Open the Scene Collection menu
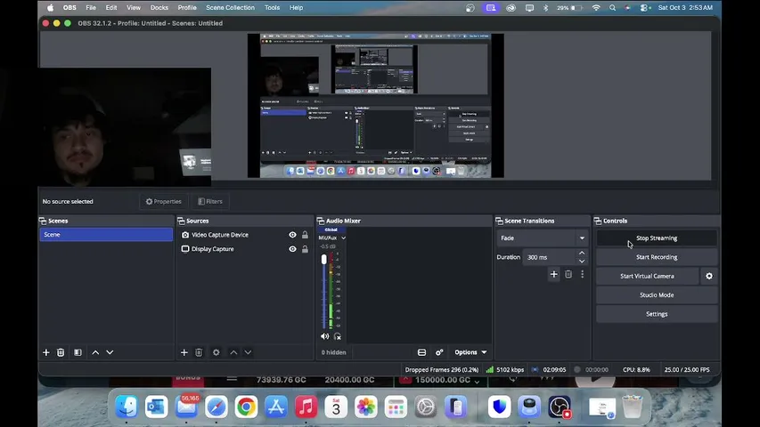Image resolution: width=760 pixels, height=427 pixels. [x=230, y=8]
